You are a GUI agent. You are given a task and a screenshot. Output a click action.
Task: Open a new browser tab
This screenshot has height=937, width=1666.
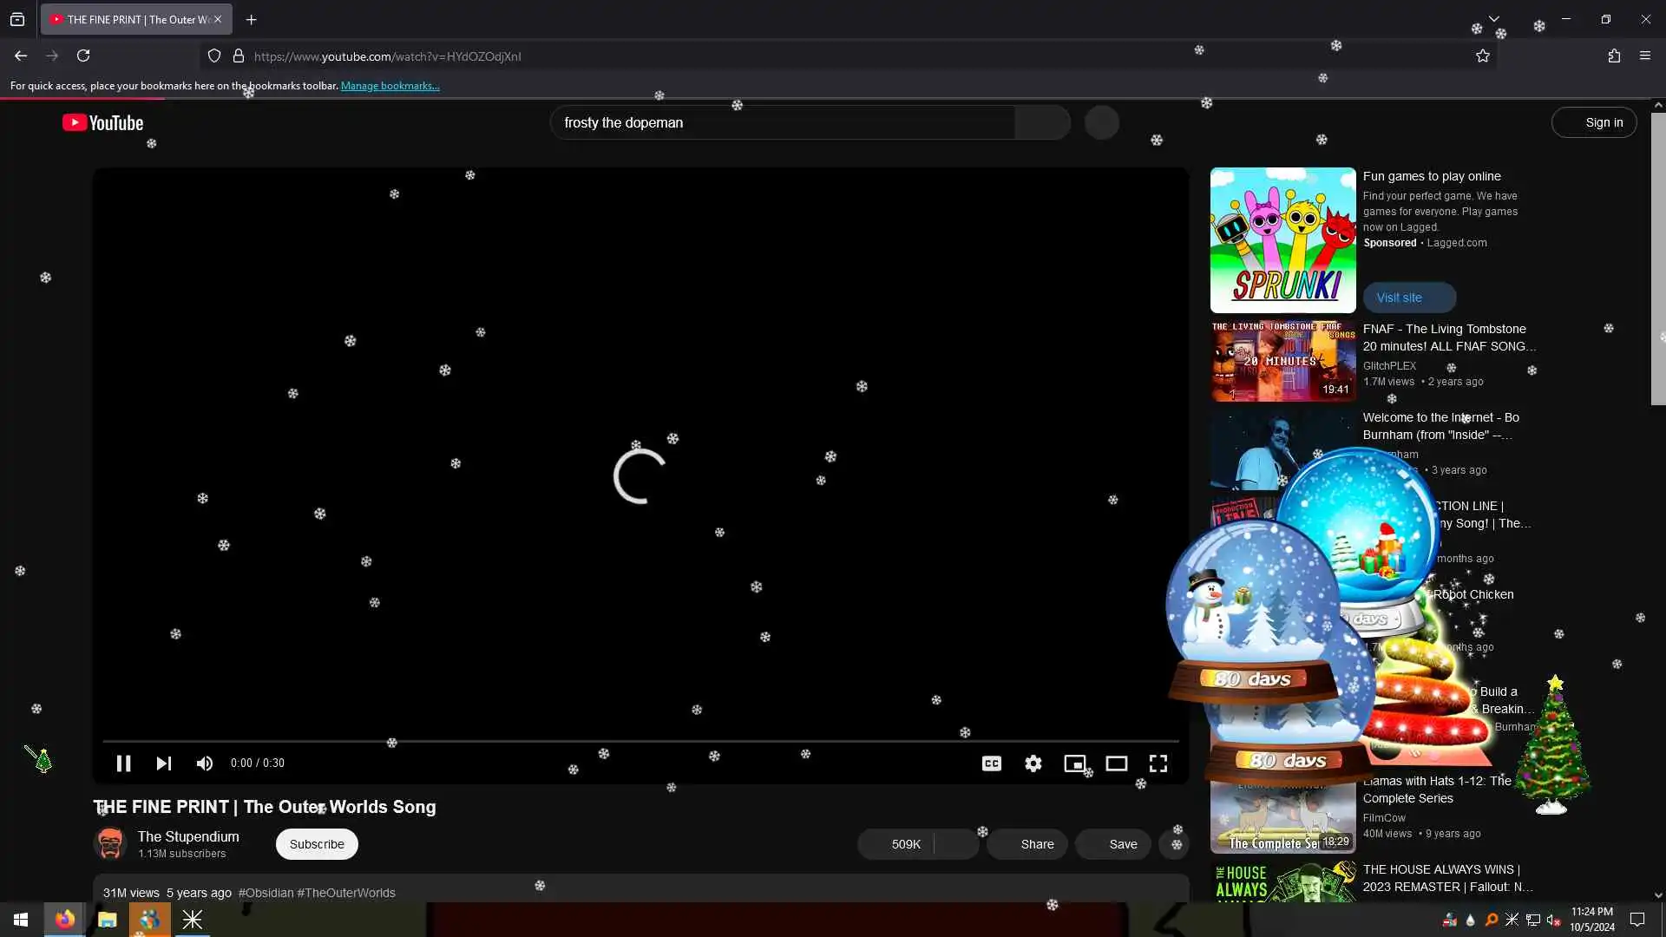click(251, 19)
